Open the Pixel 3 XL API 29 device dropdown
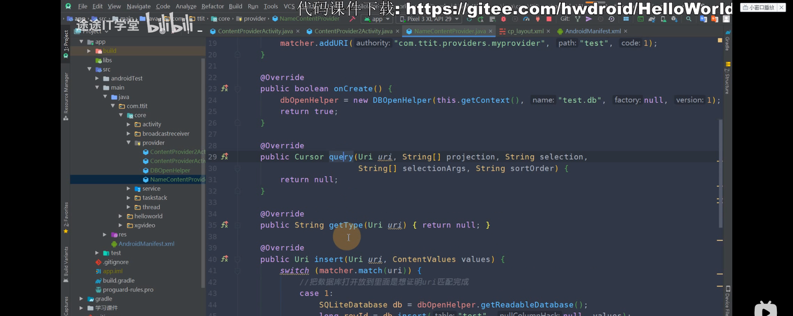Viewport: 793px width, 316px height. tap(429, 19)
